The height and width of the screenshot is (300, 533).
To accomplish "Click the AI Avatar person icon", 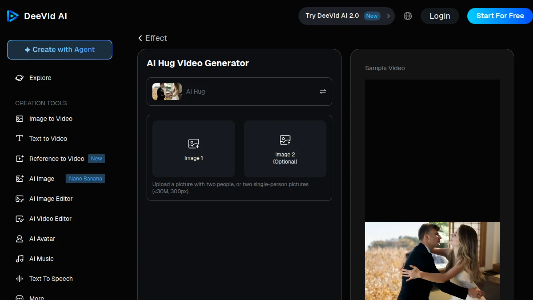I will (20, 239).
